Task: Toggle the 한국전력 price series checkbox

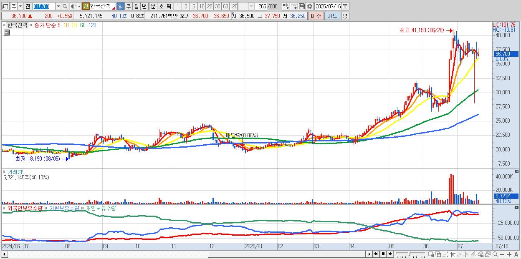Action: tap(5, 25)
